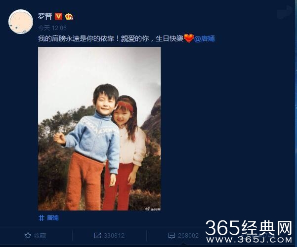Open comments via the speech bubble icon
This screenshot has width=297, height=247.
point(171,236)
